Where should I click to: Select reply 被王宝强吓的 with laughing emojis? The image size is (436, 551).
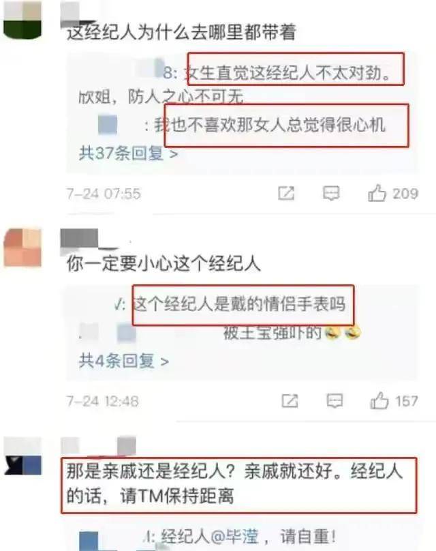[x=292, y=332]
